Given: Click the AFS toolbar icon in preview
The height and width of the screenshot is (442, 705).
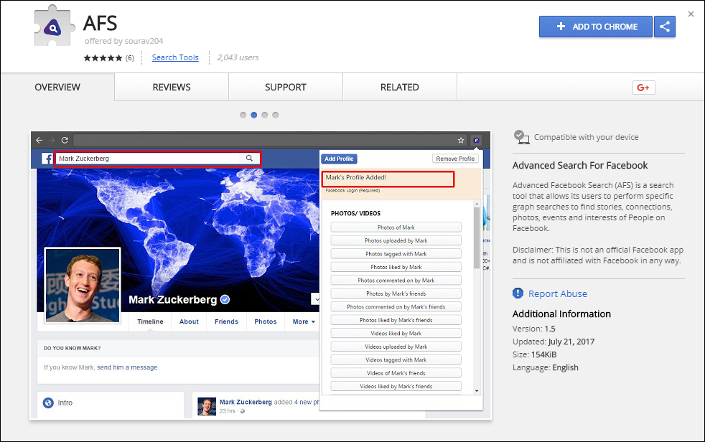Looking at the screenshot, I should click(476, 140).
